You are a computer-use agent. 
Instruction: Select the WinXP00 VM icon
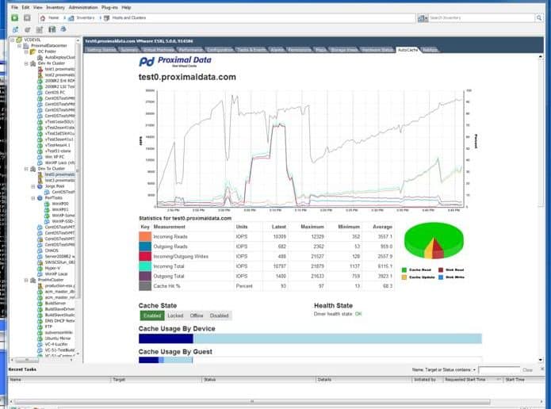(x=47, y=204)
